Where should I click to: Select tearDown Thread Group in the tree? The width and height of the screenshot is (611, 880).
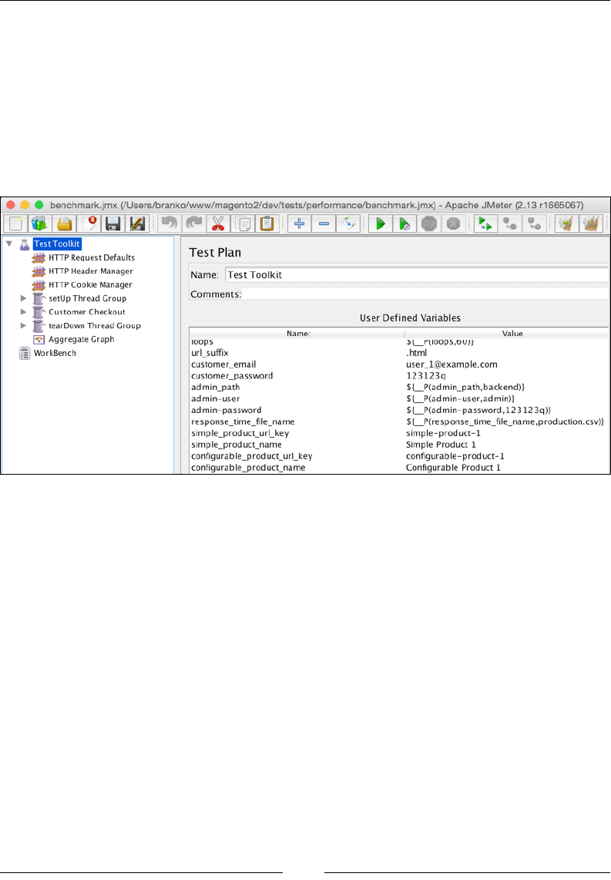[94, 325]
